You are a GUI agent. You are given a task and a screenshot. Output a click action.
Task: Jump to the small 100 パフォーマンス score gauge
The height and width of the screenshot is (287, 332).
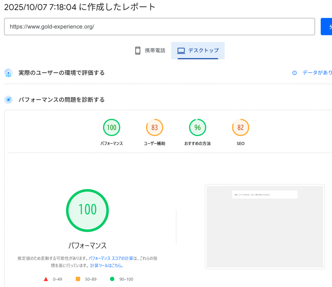(112, 128)
